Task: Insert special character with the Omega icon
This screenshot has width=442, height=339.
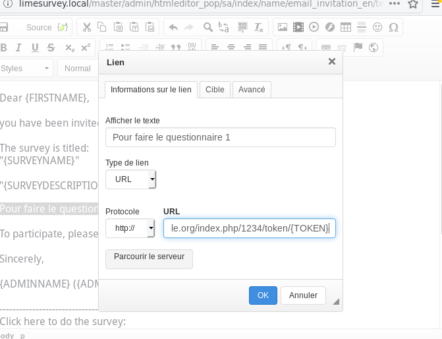Action: point(393,28)
